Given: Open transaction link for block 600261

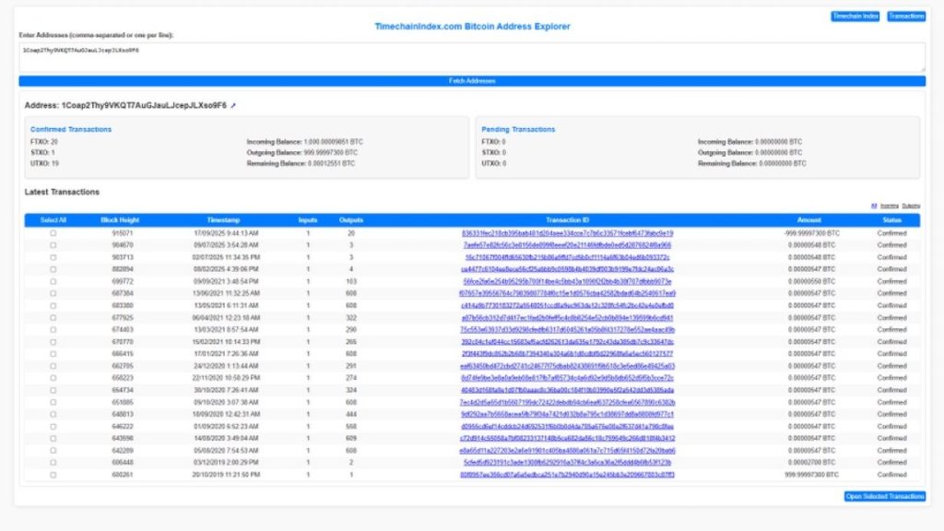Looking at the screenshot, I should [567, 474].
